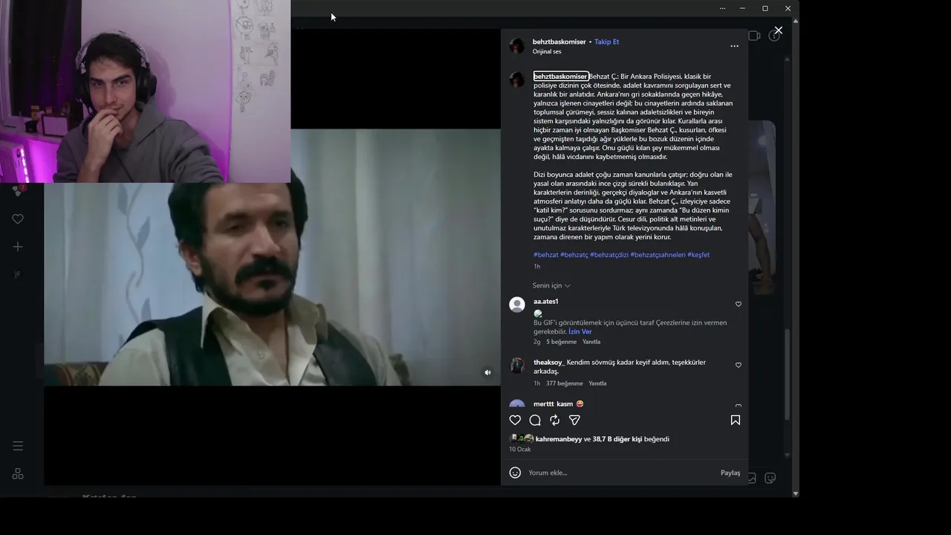Click the window scrollbar up arrow
951x535 pixels.
tap(796, 20)
